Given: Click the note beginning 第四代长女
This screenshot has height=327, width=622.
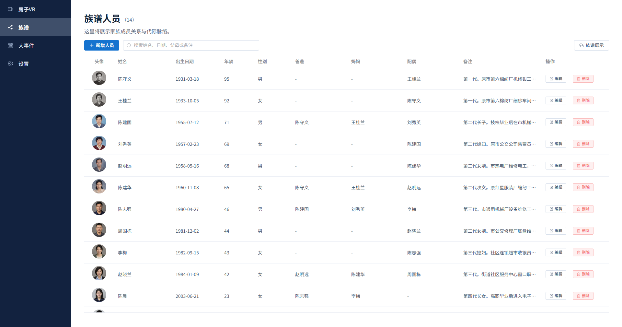Looking at the screenshot, I should (500, 296).
